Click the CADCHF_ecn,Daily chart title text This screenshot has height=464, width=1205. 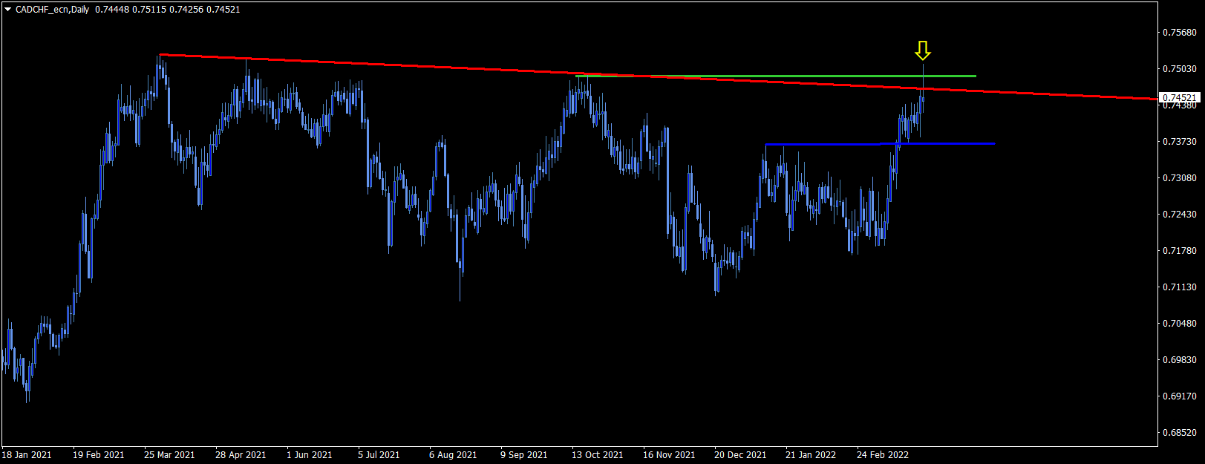coord(52,10)
